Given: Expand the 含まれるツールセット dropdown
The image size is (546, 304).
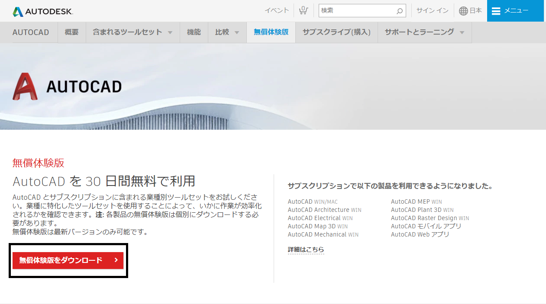Looking at the screenshot, I should tap(133, 32).
